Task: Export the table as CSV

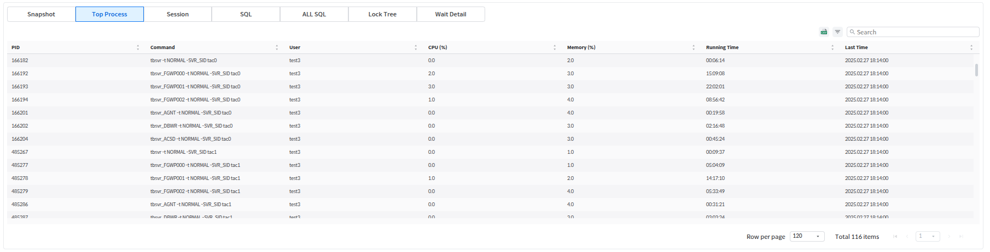Action: tap(824, 32)
